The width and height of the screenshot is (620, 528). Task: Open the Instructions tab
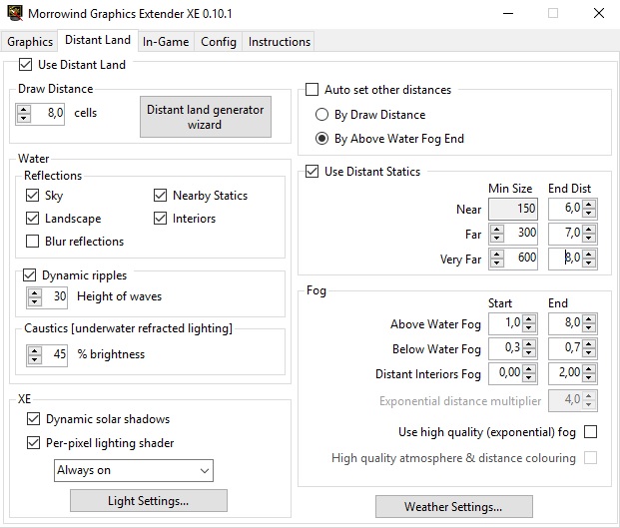pos(280,42)
